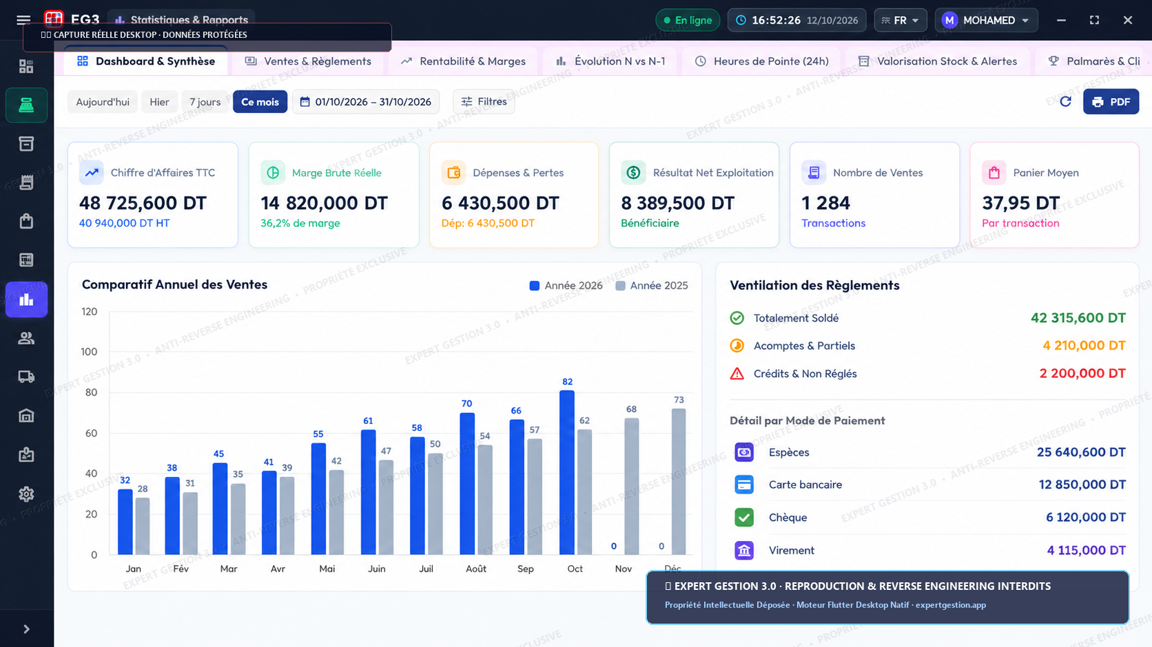Switch to Dashboard & Synthèse tab
The width and height of the screenshot is (1152, 647).
[x=146, y=61]
